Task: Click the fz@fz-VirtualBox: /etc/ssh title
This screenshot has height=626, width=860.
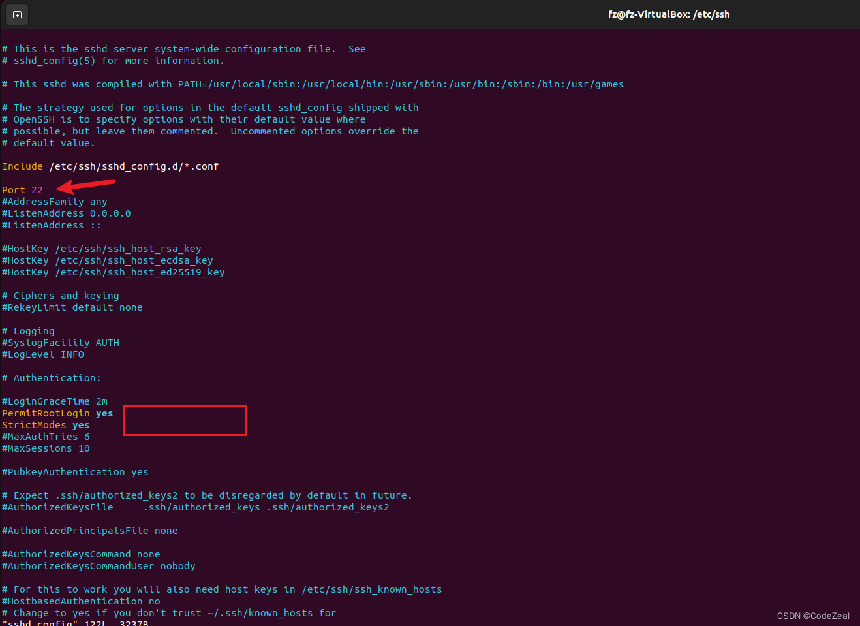Action: coord(669,14)
